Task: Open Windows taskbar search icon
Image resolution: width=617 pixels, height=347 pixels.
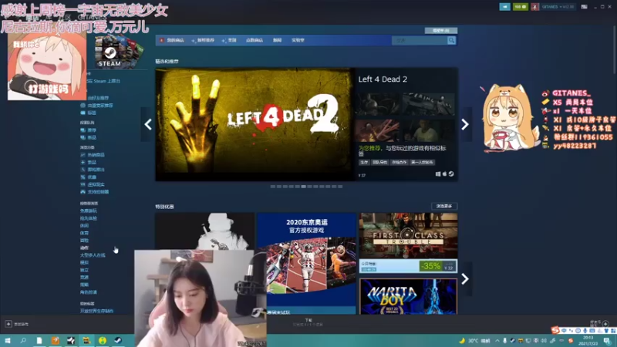Action: [x=23, y=341]
